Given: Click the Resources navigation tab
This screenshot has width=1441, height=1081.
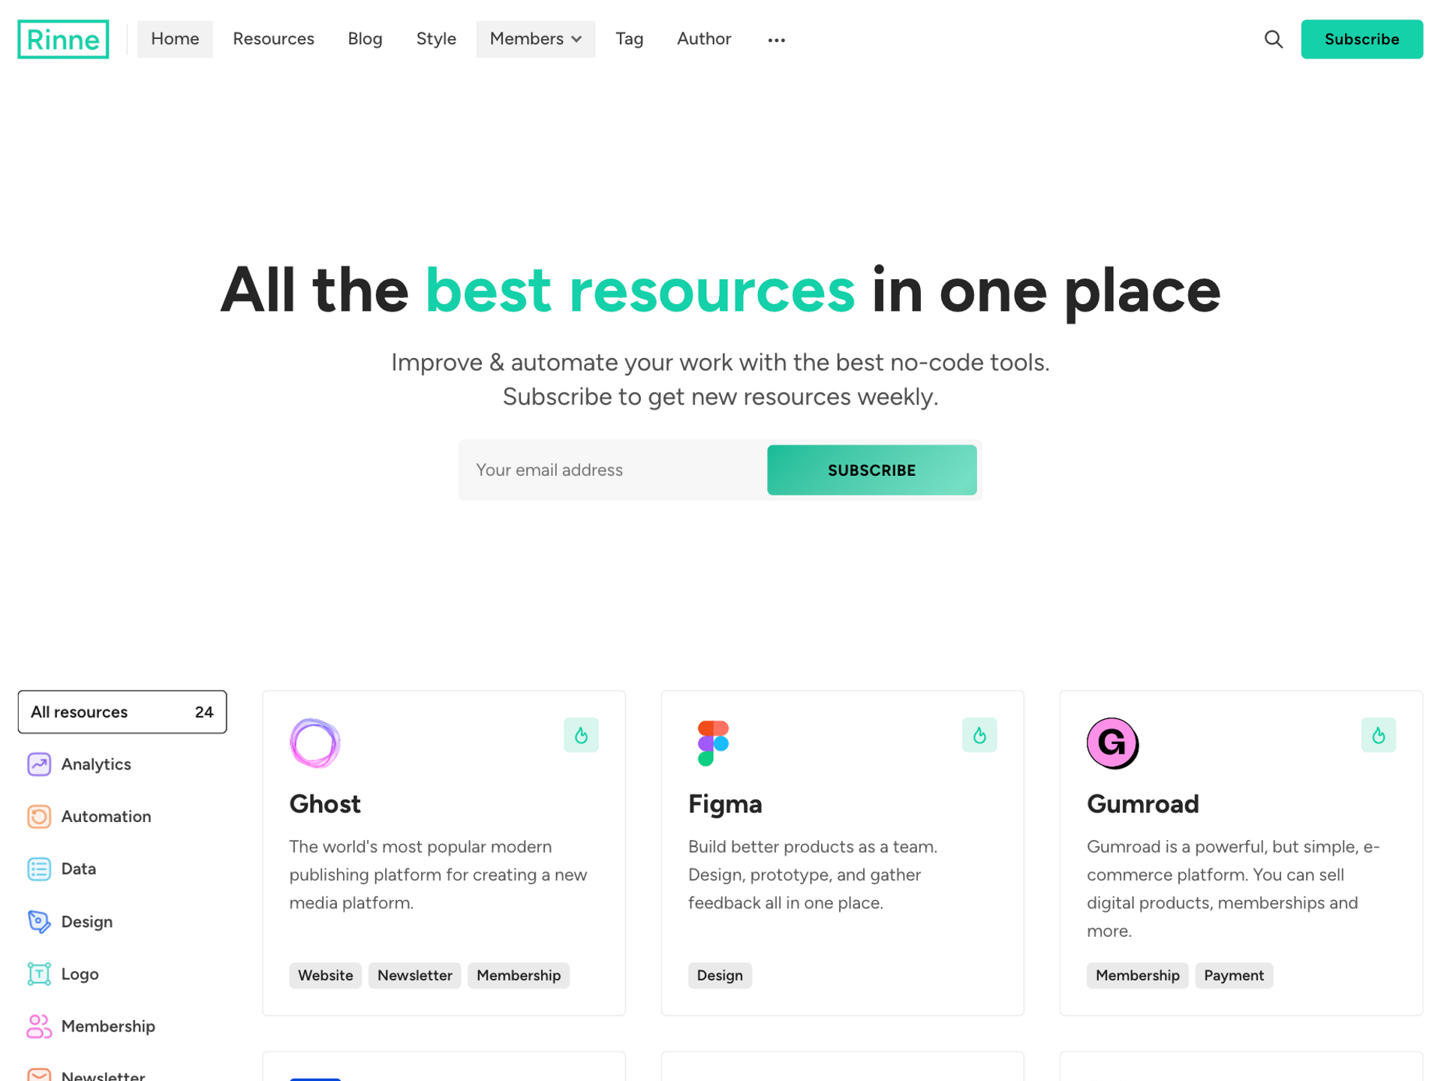Looking at the screenshot, I should (273, 38).
